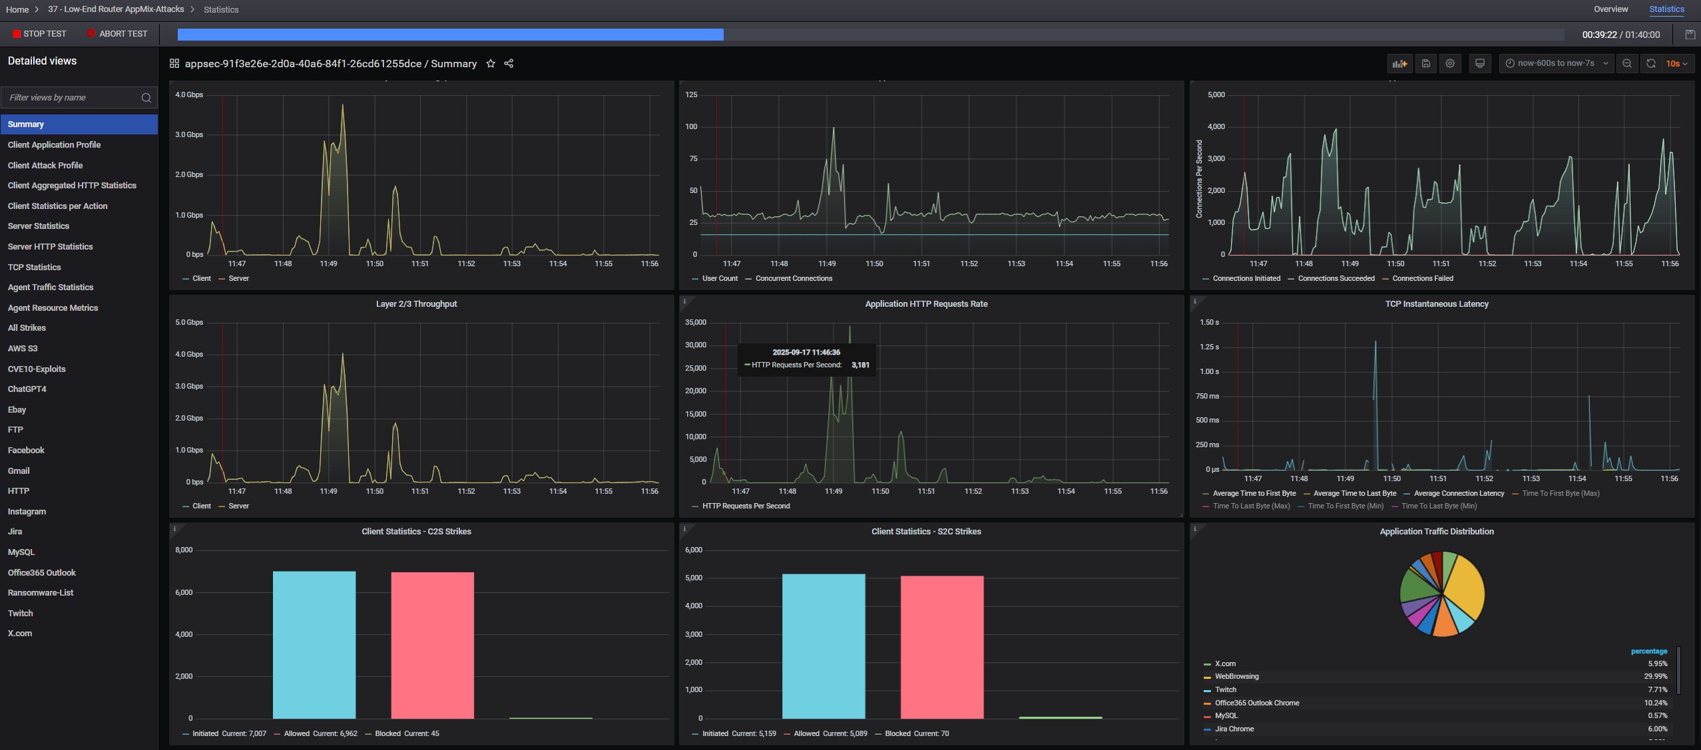Expand the Application HTTP Requests Rate panel menu
This screenshot has height=750, width=1701.
pos(925,304)
